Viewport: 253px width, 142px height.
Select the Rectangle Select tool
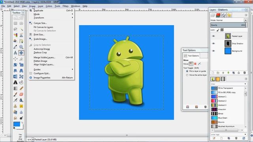tap(15, 24)
